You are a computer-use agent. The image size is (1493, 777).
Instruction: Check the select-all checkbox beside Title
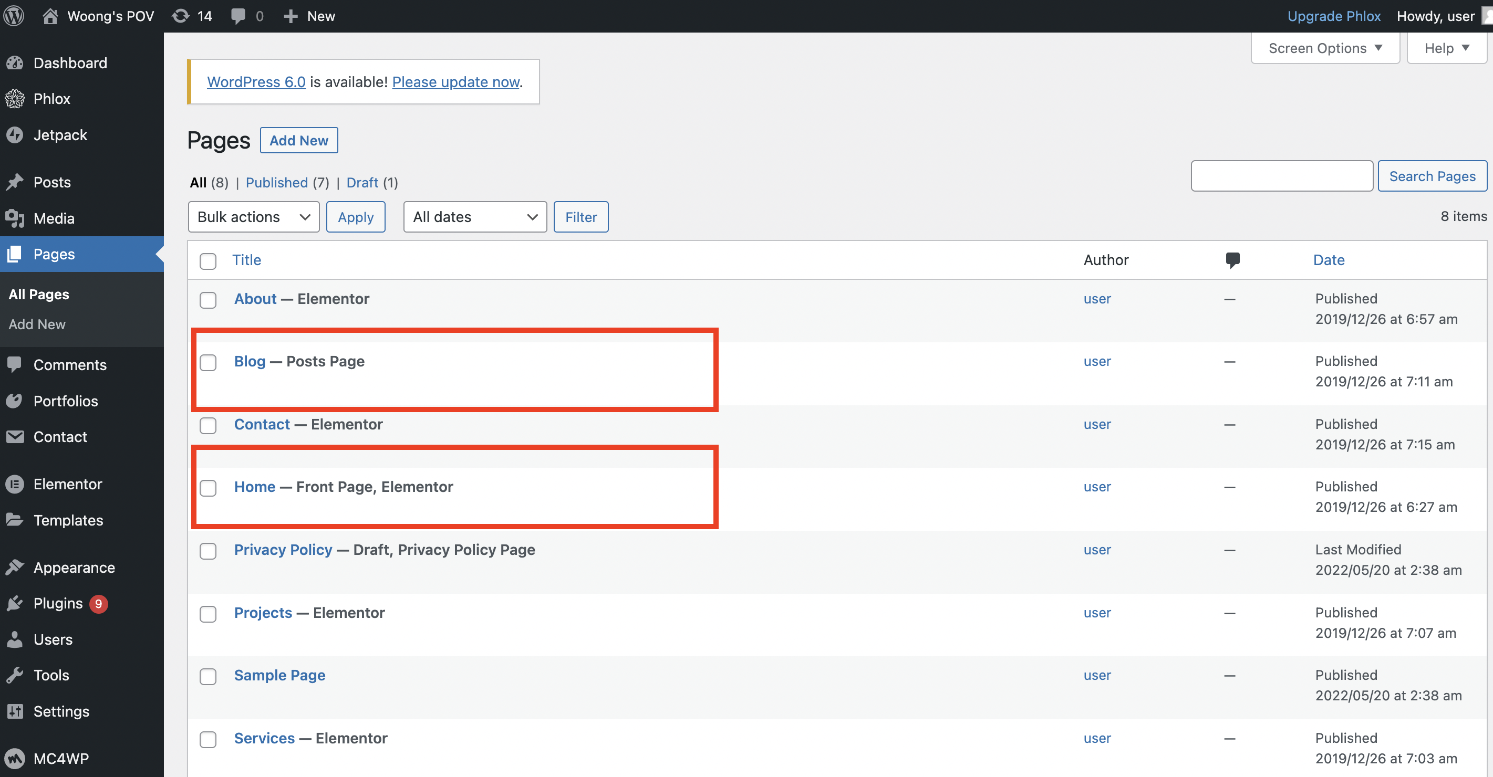208,261
